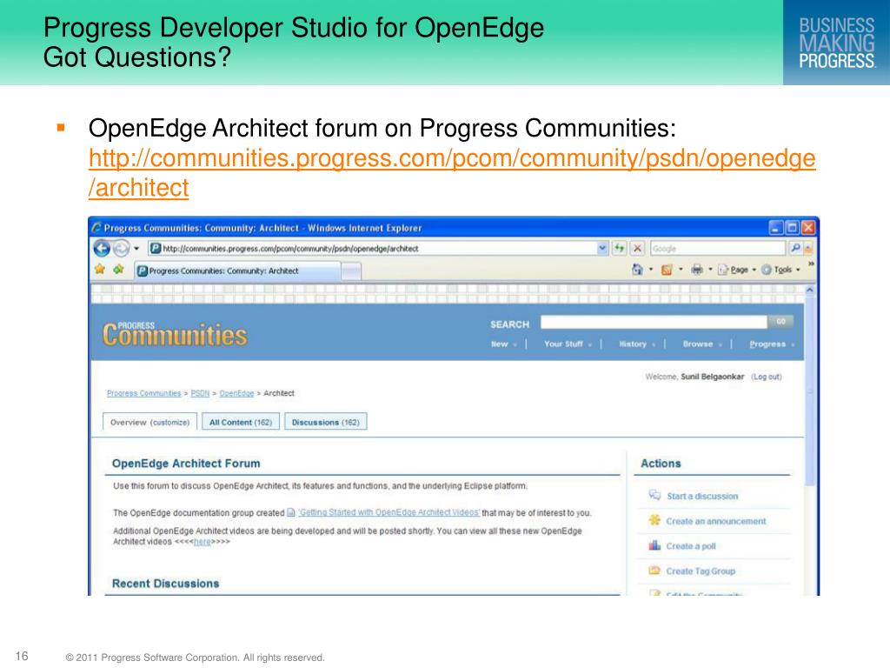
Task: Select the Progress Communities: Community: Architect tab
Action: pos(237,271)
